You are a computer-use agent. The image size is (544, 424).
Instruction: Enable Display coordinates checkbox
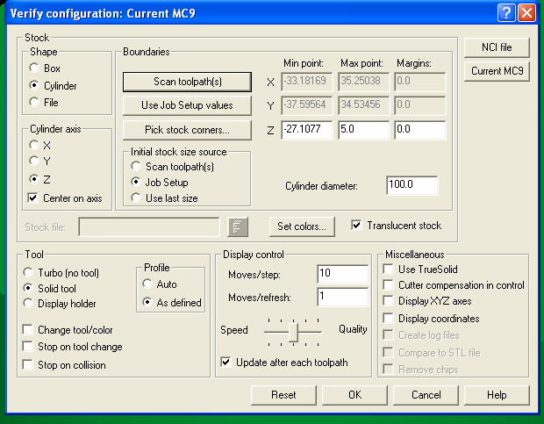(388, 318)
